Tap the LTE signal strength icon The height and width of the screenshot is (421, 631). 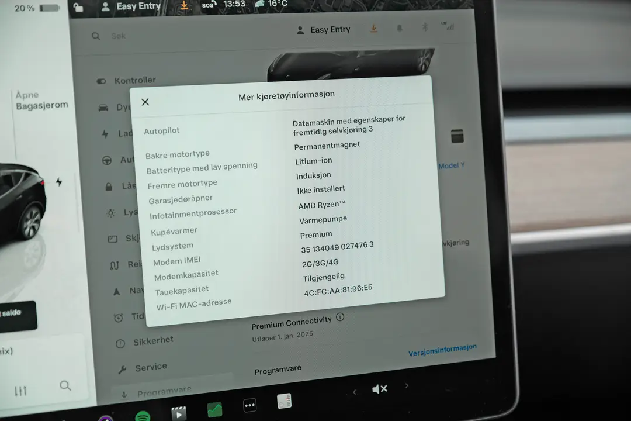click(x=448, y=26)
